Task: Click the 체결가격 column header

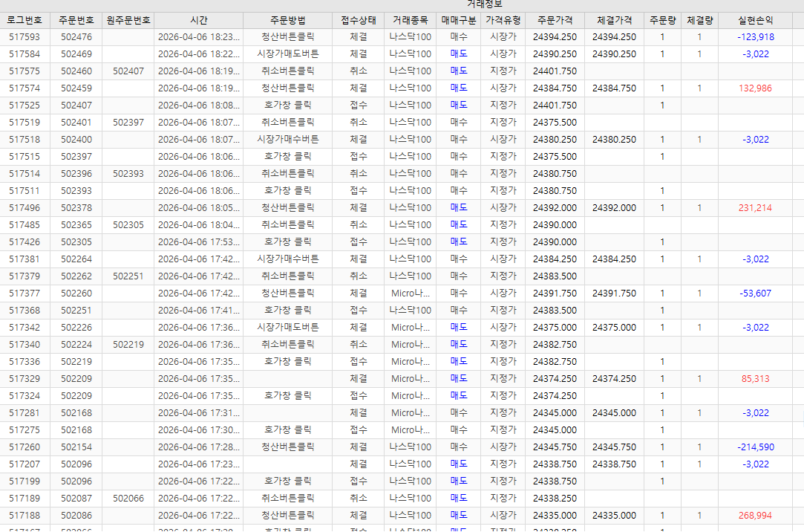Action: (x=614, y=21)
